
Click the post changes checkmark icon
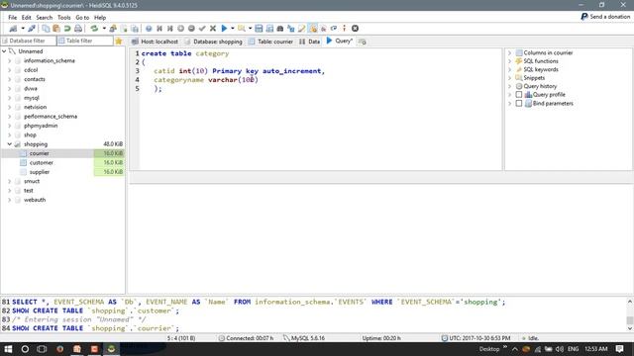click(202, 29)
